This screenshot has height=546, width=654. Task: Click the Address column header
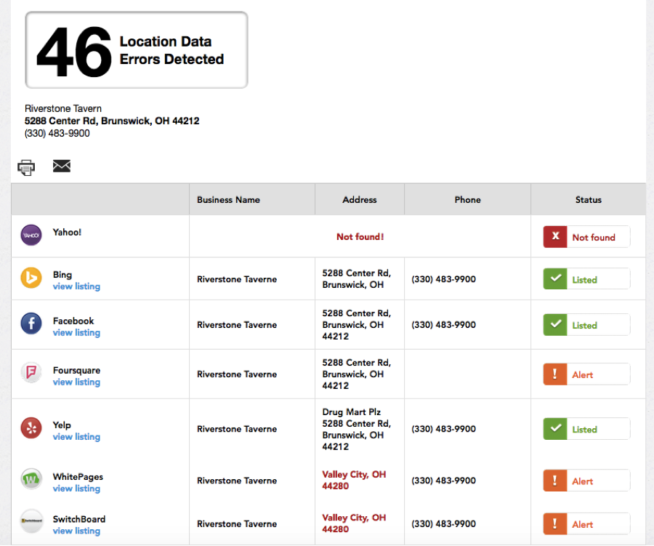coord(360,200)
